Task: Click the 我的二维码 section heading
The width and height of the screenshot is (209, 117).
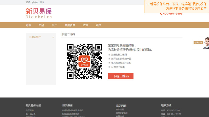Action: [68, 34]
